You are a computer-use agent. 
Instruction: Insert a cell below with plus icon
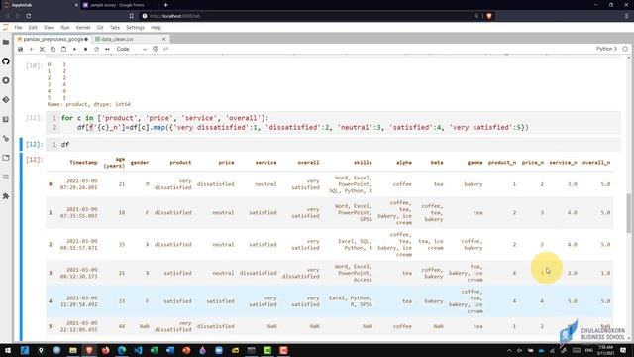pos(31,49)
